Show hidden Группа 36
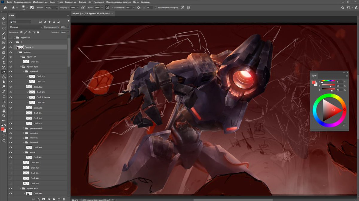Viewport: 359px width, 201px height. [x=11, y=38]
